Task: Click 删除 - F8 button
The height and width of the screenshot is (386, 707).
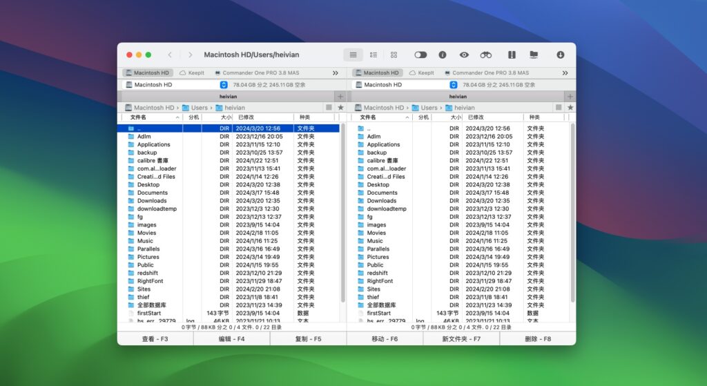Action: 538,338
